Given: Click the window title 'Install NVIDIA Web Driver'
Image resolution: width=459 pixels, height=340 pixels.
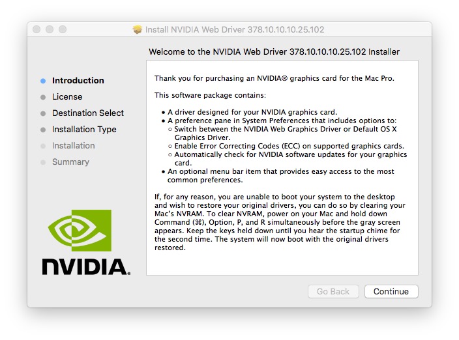Looking at the screenshot, I should (x=235, y=29).
